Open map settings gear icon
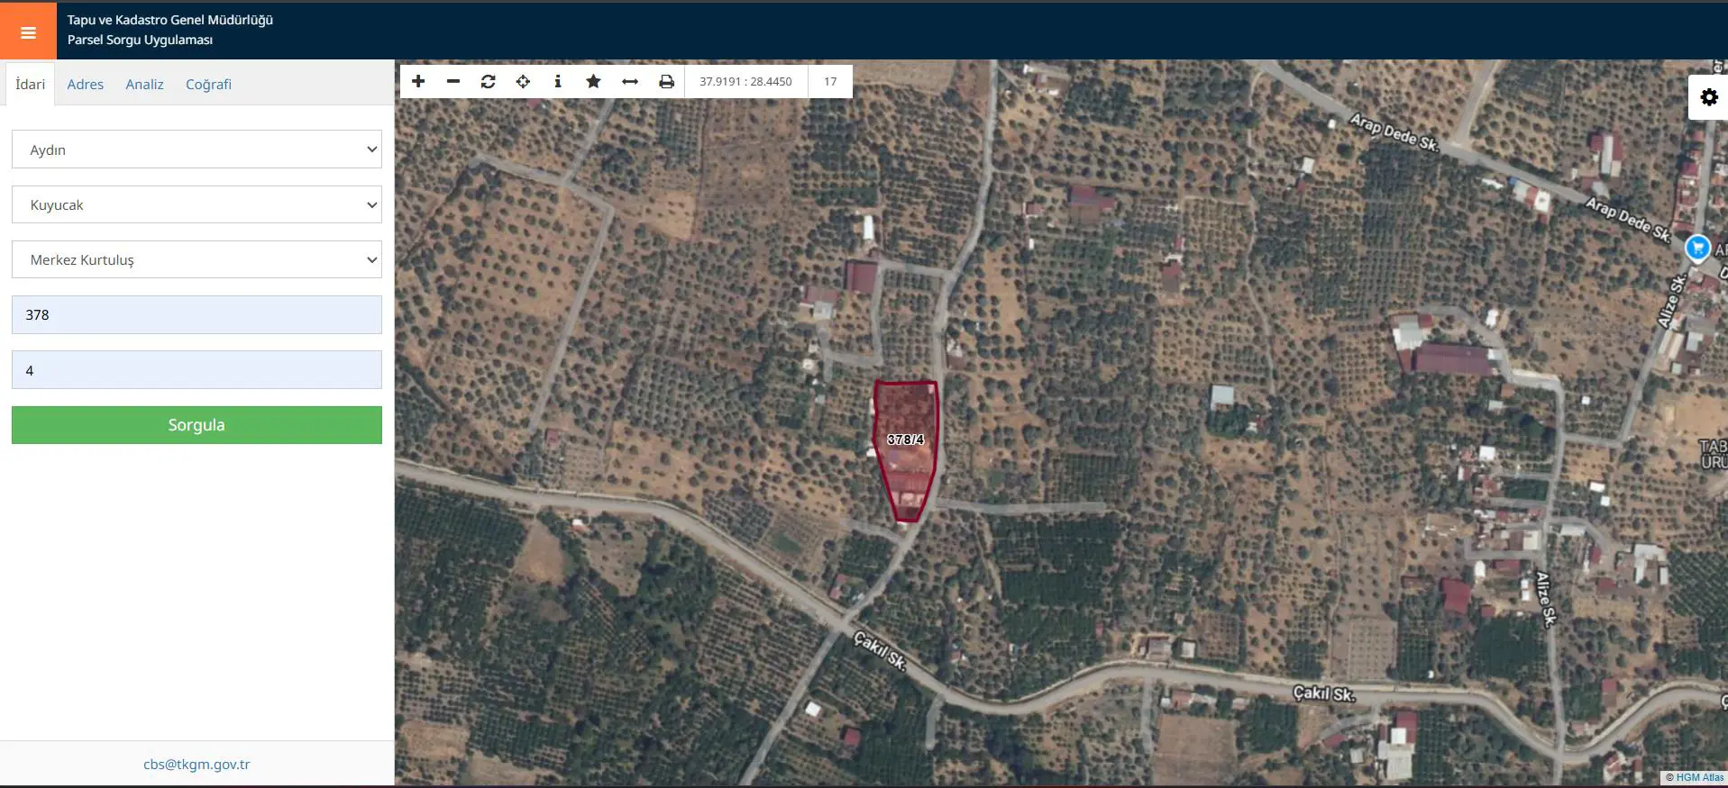 click(x=1709, y=96)
